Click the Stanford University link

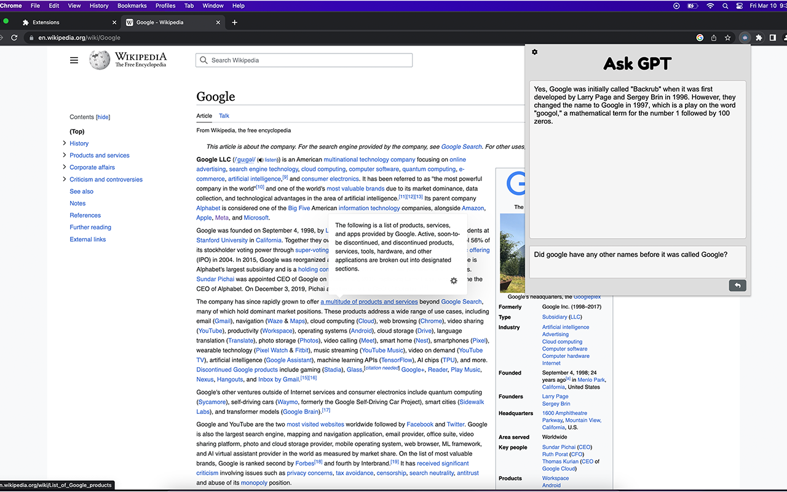pyautogui.click(x=222, y=240)
